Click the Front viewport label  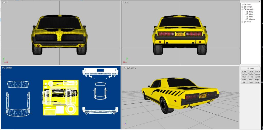click(x=5, y=2)
